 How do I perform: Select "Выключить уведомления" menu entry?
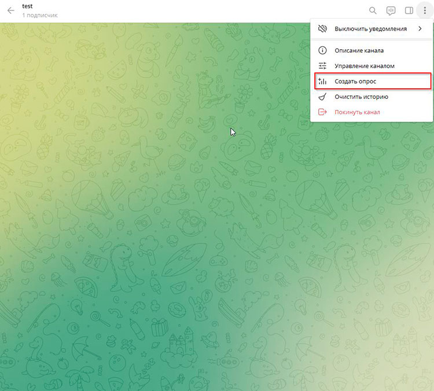pos(370,28)
